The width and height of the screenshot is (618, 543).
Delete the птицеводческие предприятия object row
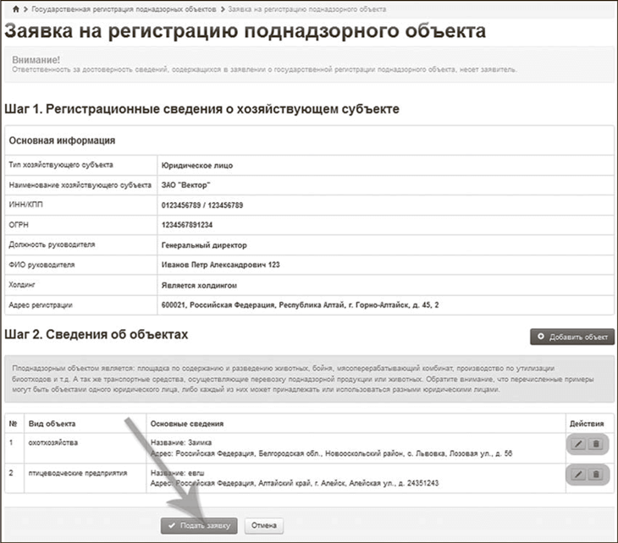click(594, 474)
